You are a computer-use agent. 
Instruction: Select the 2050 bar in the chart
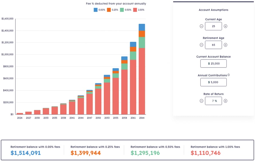click(x=98, y=99)
